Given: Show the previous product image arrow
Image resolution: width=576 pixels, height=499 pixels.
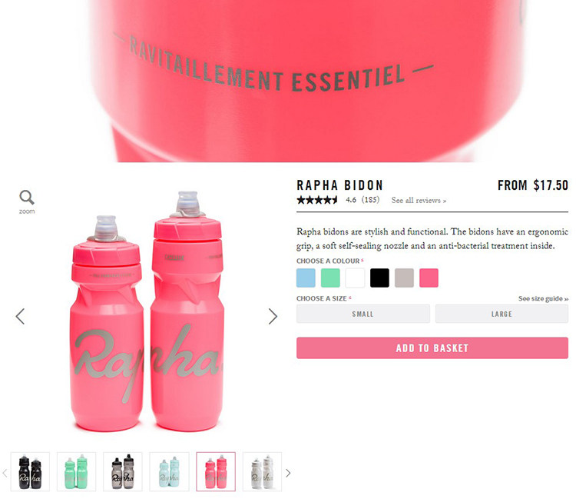Looking at the screenshot, I should (x=20, y=316).
